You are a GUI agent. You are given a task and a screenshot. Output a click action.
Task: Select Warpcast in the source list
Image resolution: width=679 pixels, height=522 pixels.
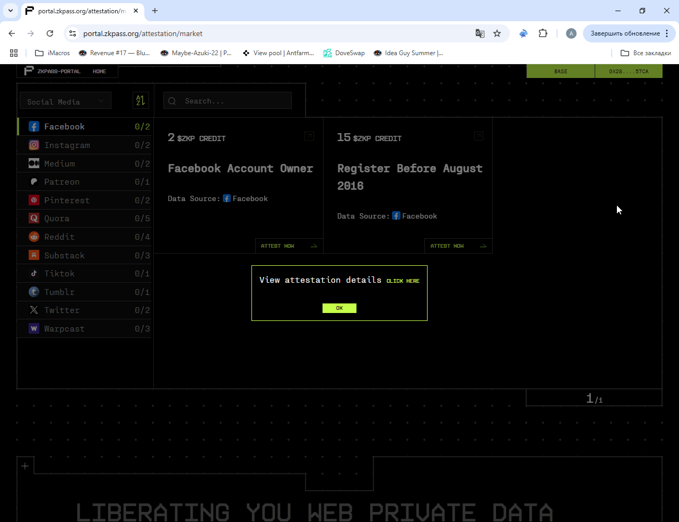(x=85, y=329)
